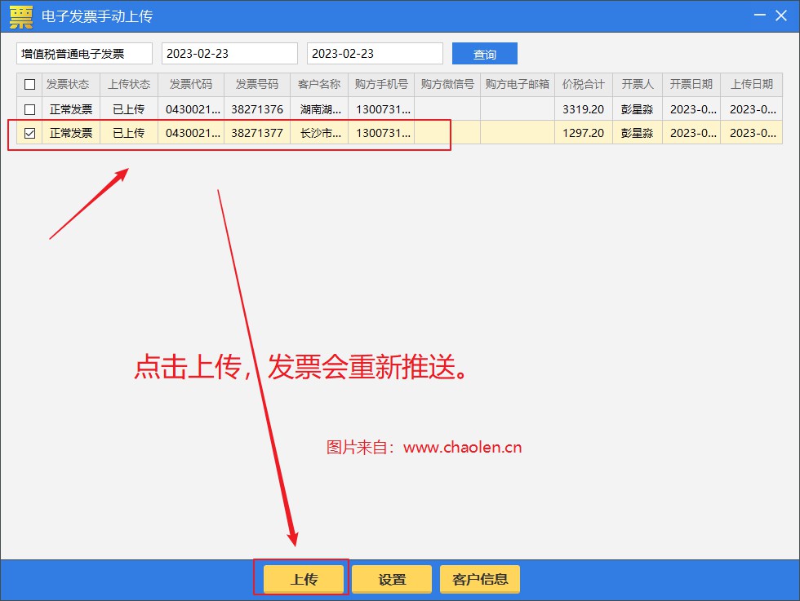Click 彭星淼 in the 3319.20 row

(x=638, y=109)
